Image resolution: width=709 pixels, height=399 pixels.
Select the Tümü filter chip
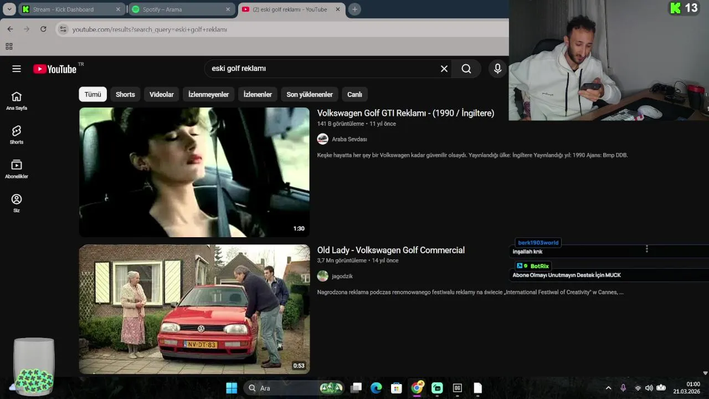pyautogui.click(x=93, y=94)
